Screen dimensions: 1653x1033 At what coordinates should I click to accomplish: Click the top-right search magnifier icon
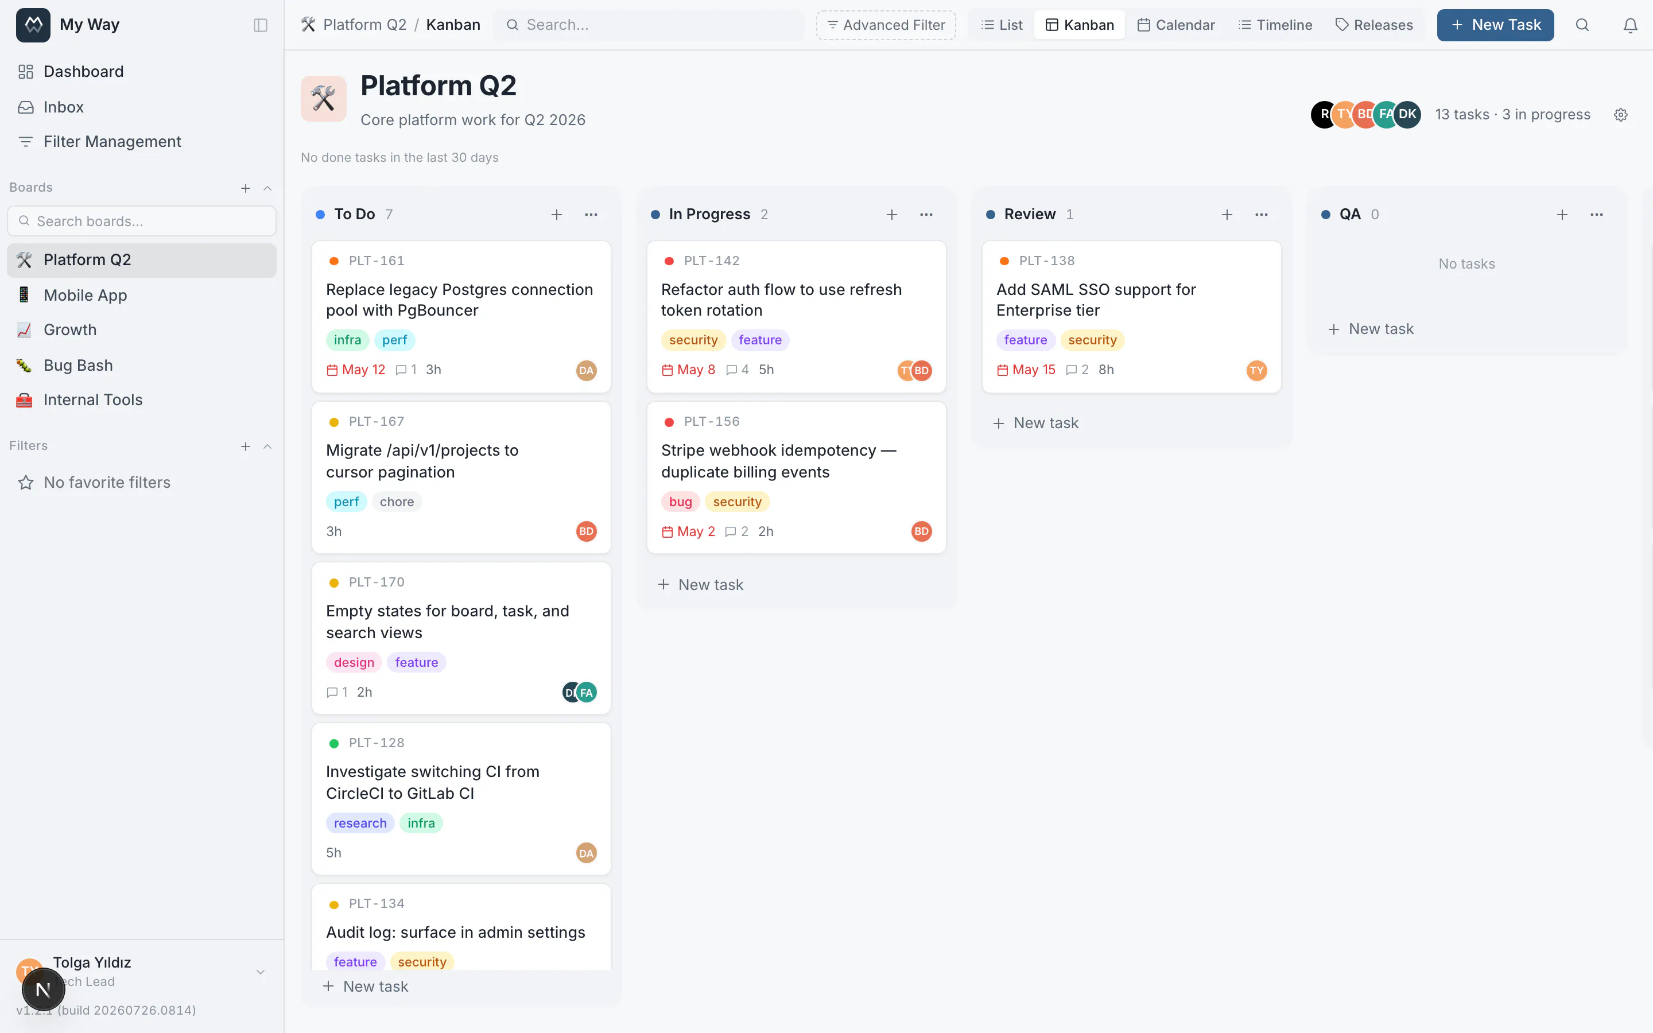point(1582,25)
